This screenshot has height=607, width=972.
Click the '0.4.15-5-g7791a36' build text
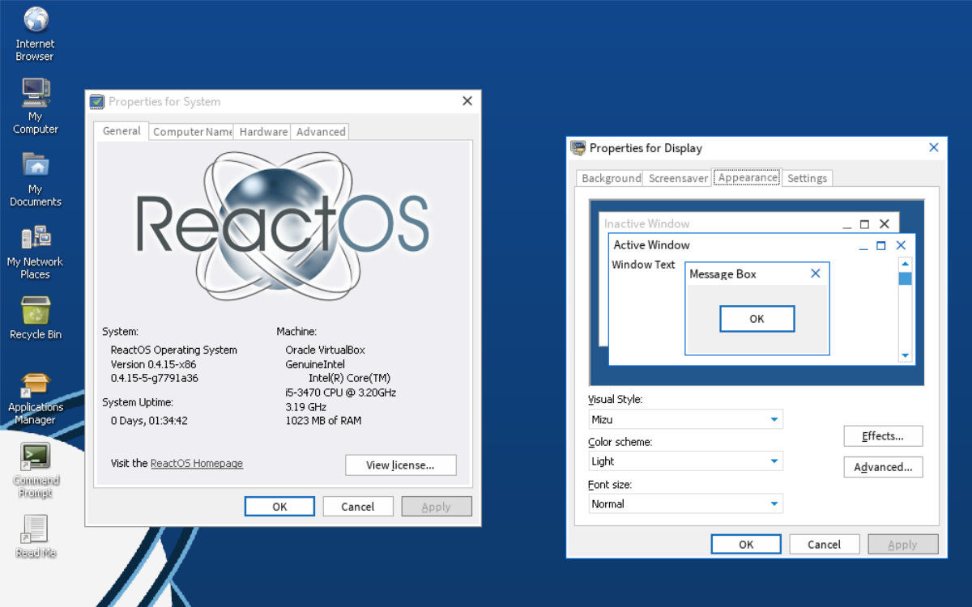tap(155, 378)
